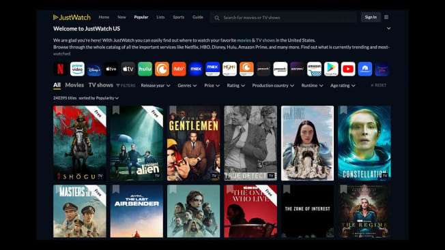
Task: Bookmark The Gentlemen to the watchlist
Action: [173, 110]
